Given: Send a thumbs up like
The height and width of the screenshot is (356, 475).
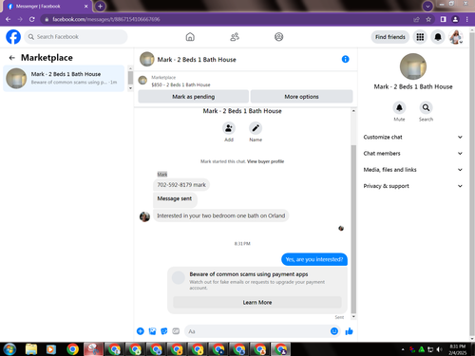Looking at the screenshot, I should pyautogui.click(x=349, y=331).
